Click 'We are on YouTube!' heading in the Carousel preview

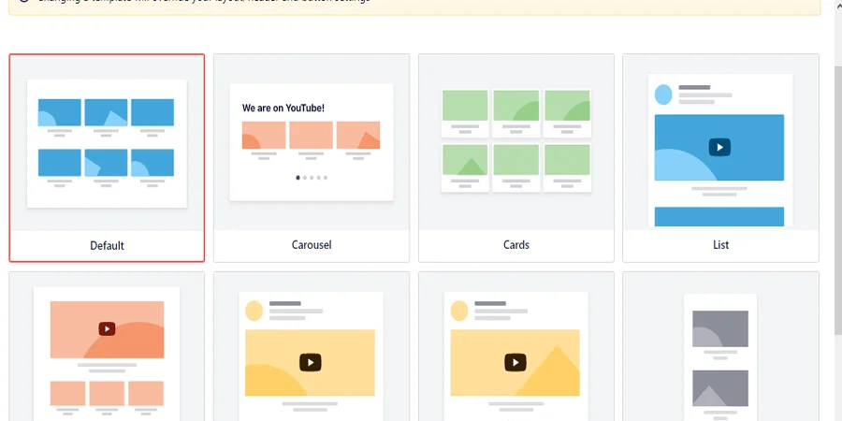[283, 108]
